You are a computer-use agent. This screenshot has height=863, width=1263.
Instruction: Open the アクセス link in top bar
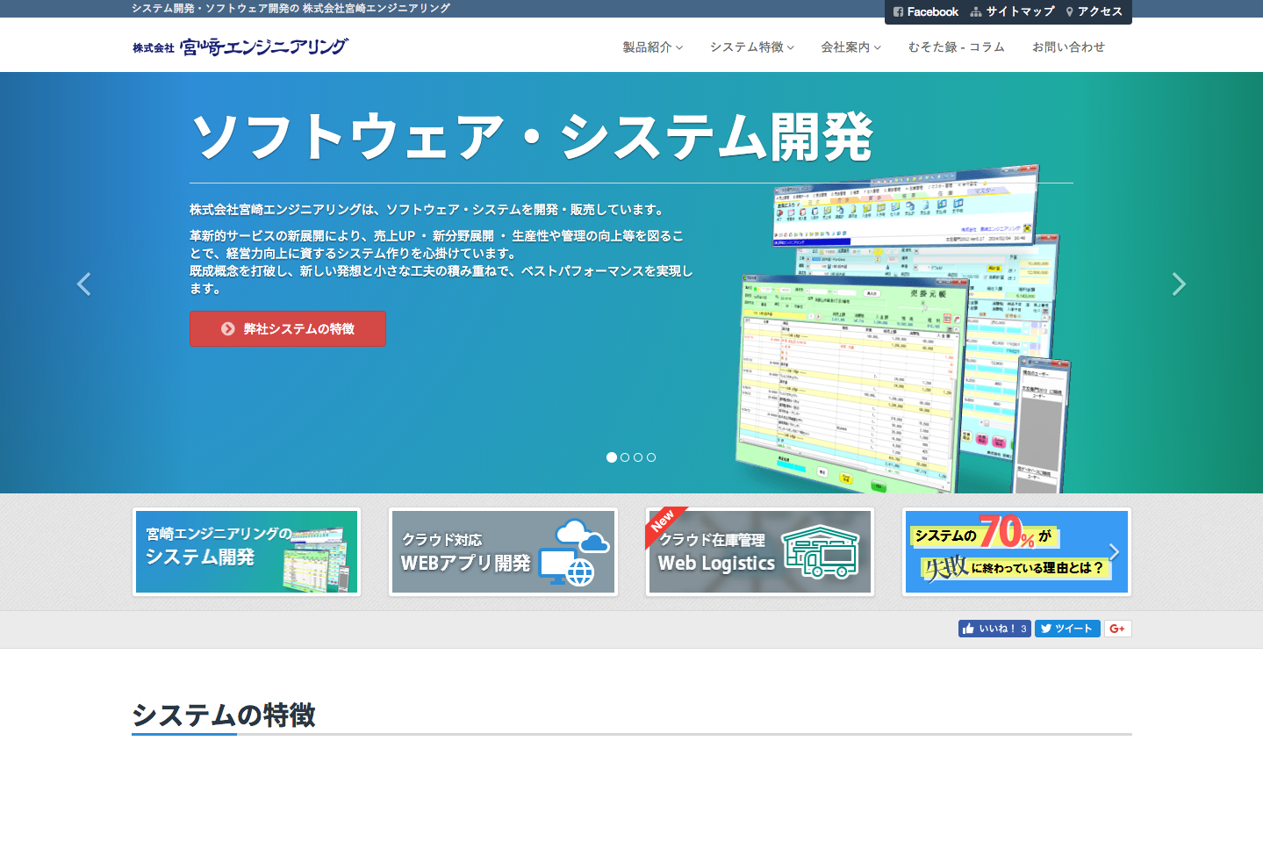tap(1094, 11)
